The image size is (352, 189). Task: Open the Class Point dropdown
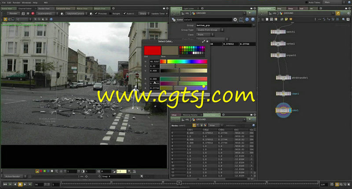[205, 35]
